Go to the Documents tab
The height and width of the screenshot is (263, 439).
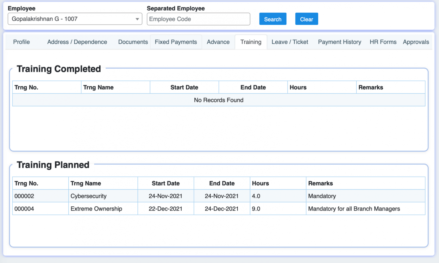pyautogui.click(x=133, y=42)
